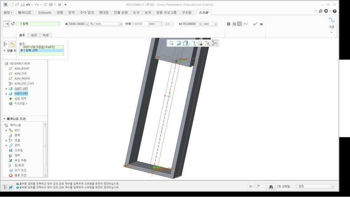This screenshot has height=197, width=350.
Task: Select the torsion spring type icon
Action: pos(13,24)
